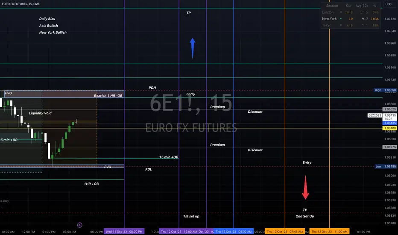This screenshot has width=398, height=235.
Task: Select the Liquidity Void label
Action: (x=40, y=113)
